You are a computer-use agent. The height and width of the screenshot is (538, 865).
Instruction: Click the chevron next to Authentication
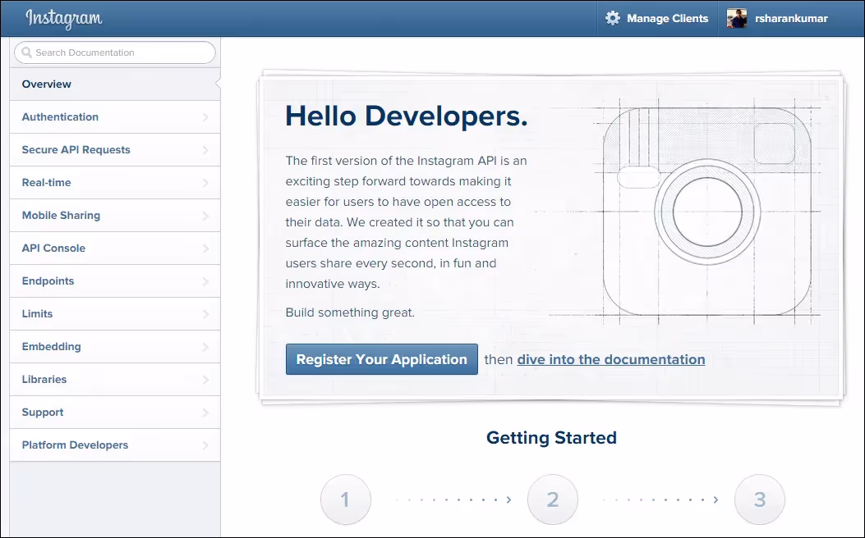[205, 117]
